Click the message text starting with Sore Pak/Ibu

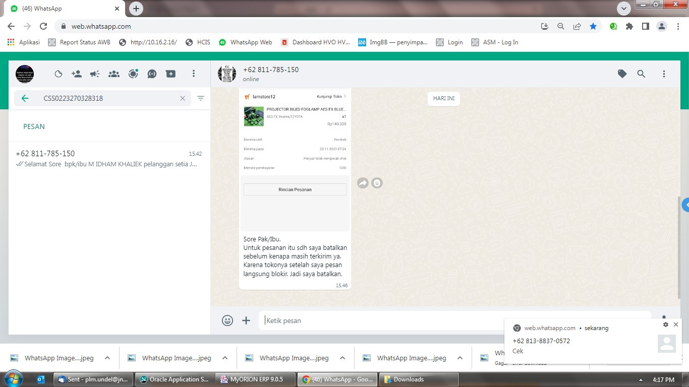click(x=295, y=256)
